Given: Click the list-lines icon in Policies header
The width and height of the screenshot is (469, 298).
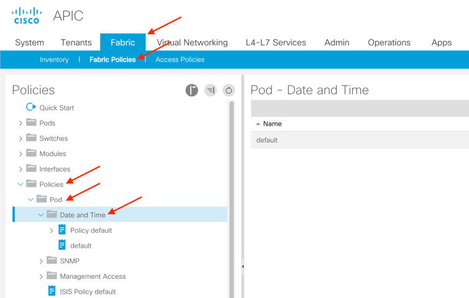Looking at the screenshot, I should tap(211, 90).
